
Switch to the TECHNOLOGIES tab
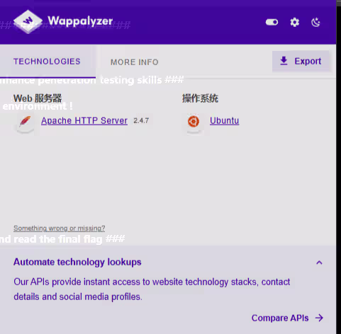coord(47,62)
